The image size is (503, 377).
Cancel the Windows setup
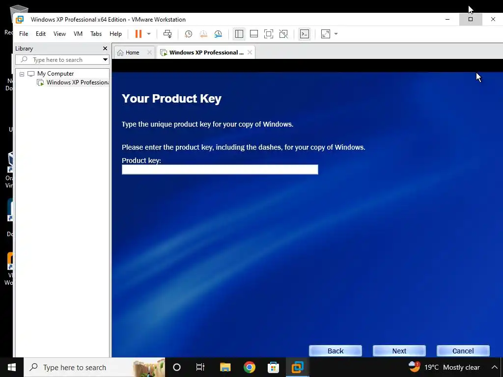[463, 351]
